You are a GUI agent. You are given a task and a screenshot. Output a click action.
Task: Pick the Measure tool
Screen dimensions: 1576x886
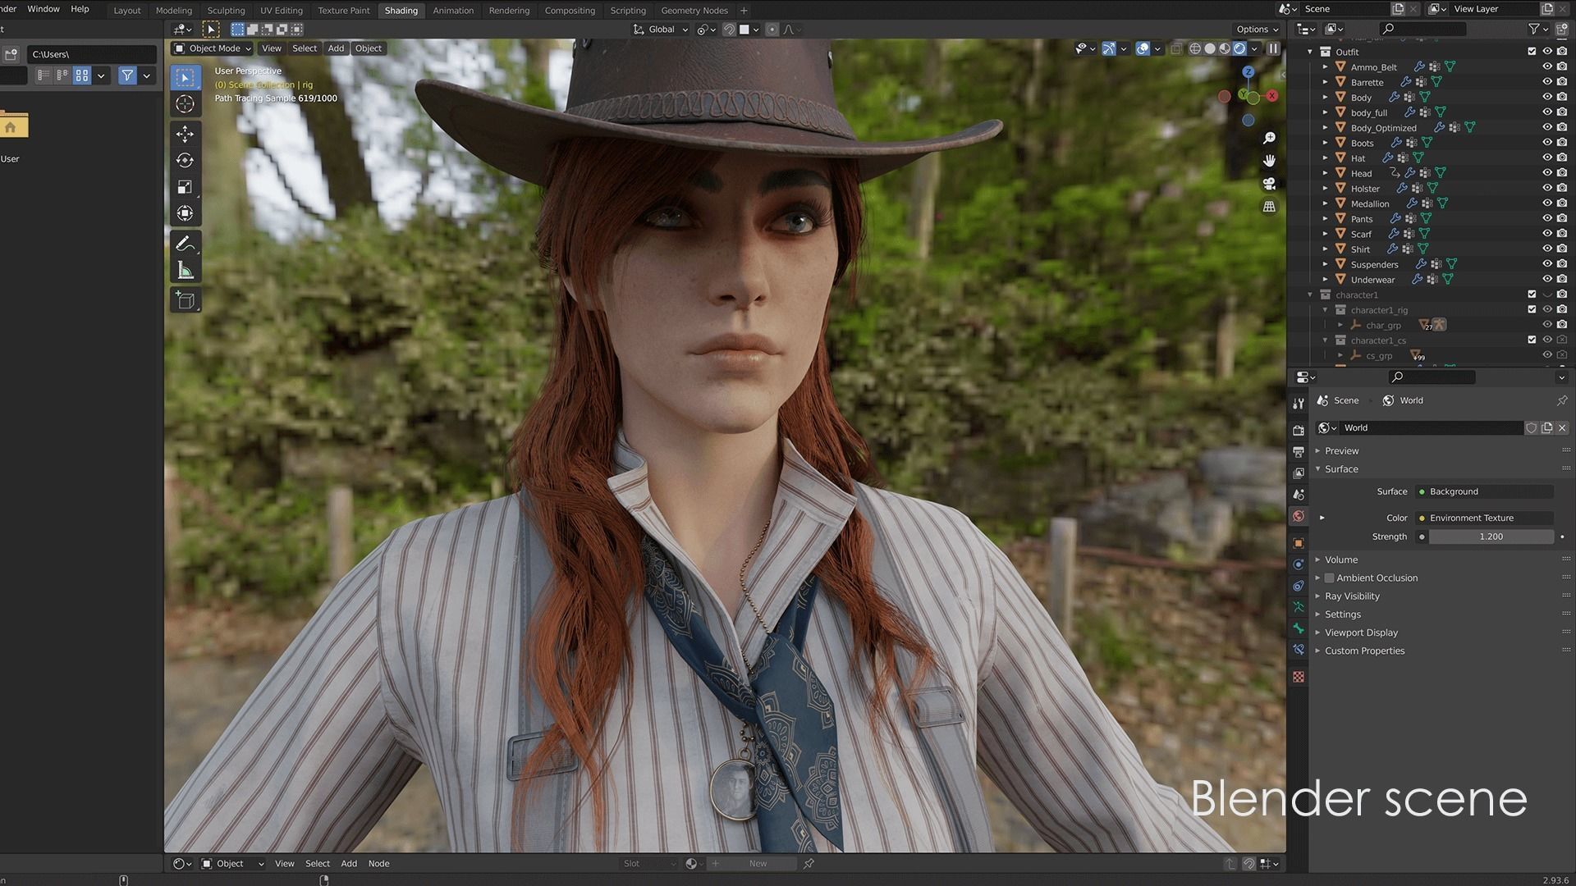pos(186,271)
